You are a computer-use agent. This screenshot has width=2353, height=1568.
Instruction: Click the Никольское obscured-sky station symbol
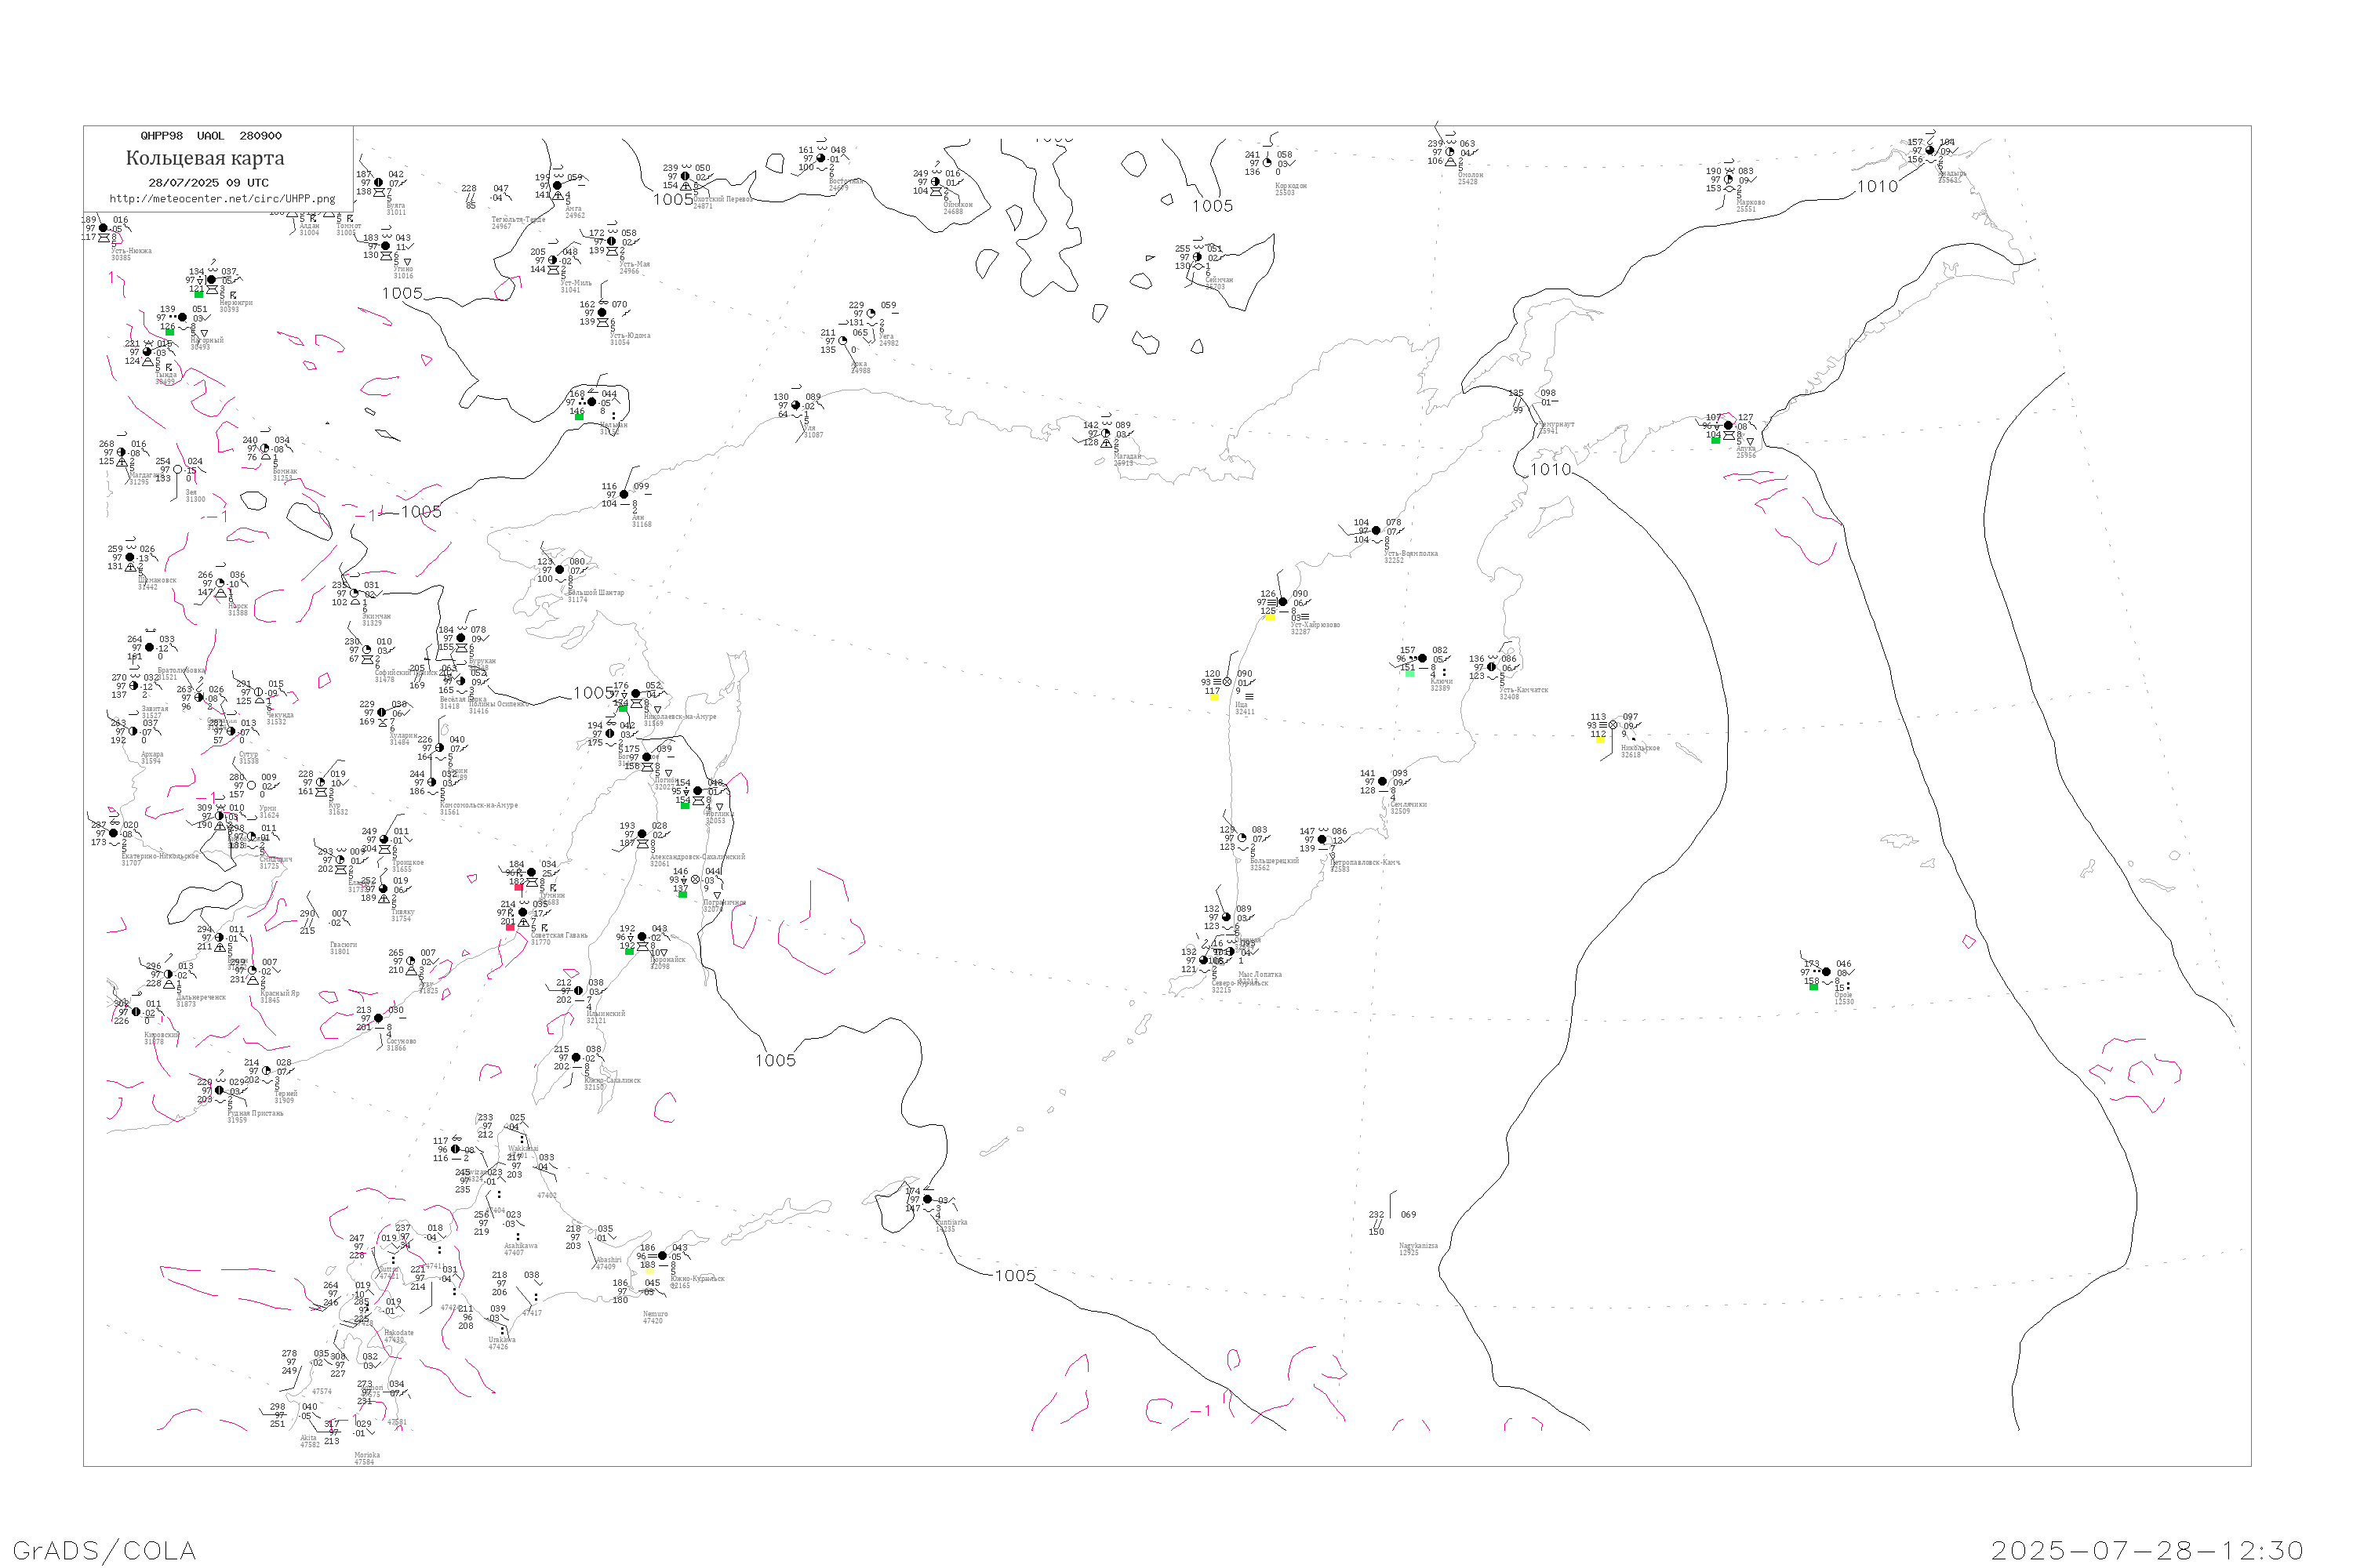(x=1613, y=725)
